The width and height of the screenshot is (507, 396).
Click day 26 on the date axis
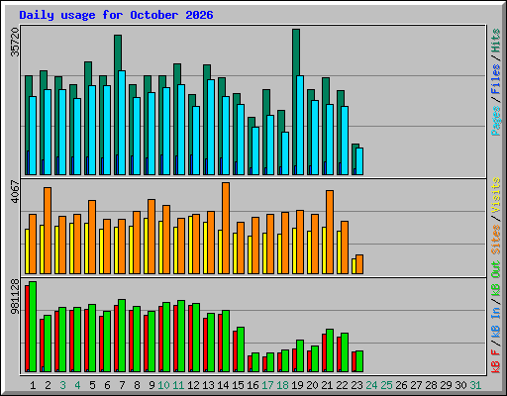pyautogui.click(x=401, y=385)
